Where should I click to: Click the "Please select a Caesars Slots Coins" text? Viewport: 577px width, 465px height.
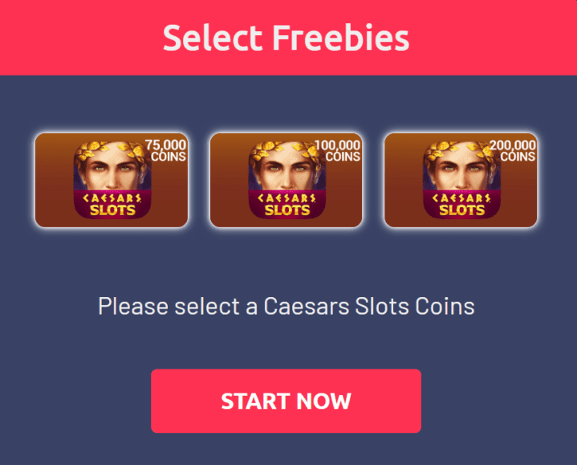tap(286, 306)
